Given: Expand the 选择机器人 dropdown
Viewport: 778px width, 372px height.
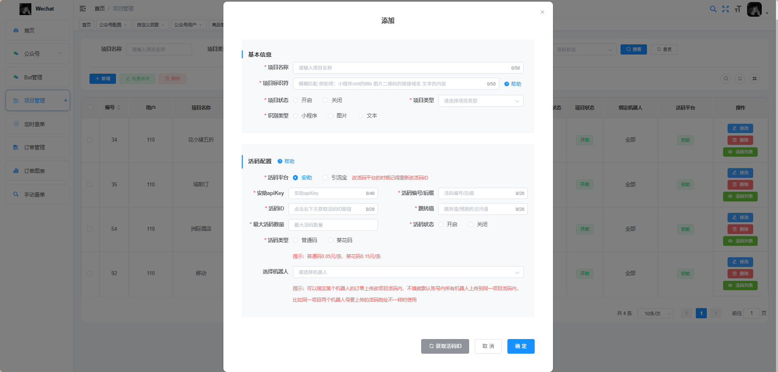Looking at the screenshot, I should pos(408,272).
